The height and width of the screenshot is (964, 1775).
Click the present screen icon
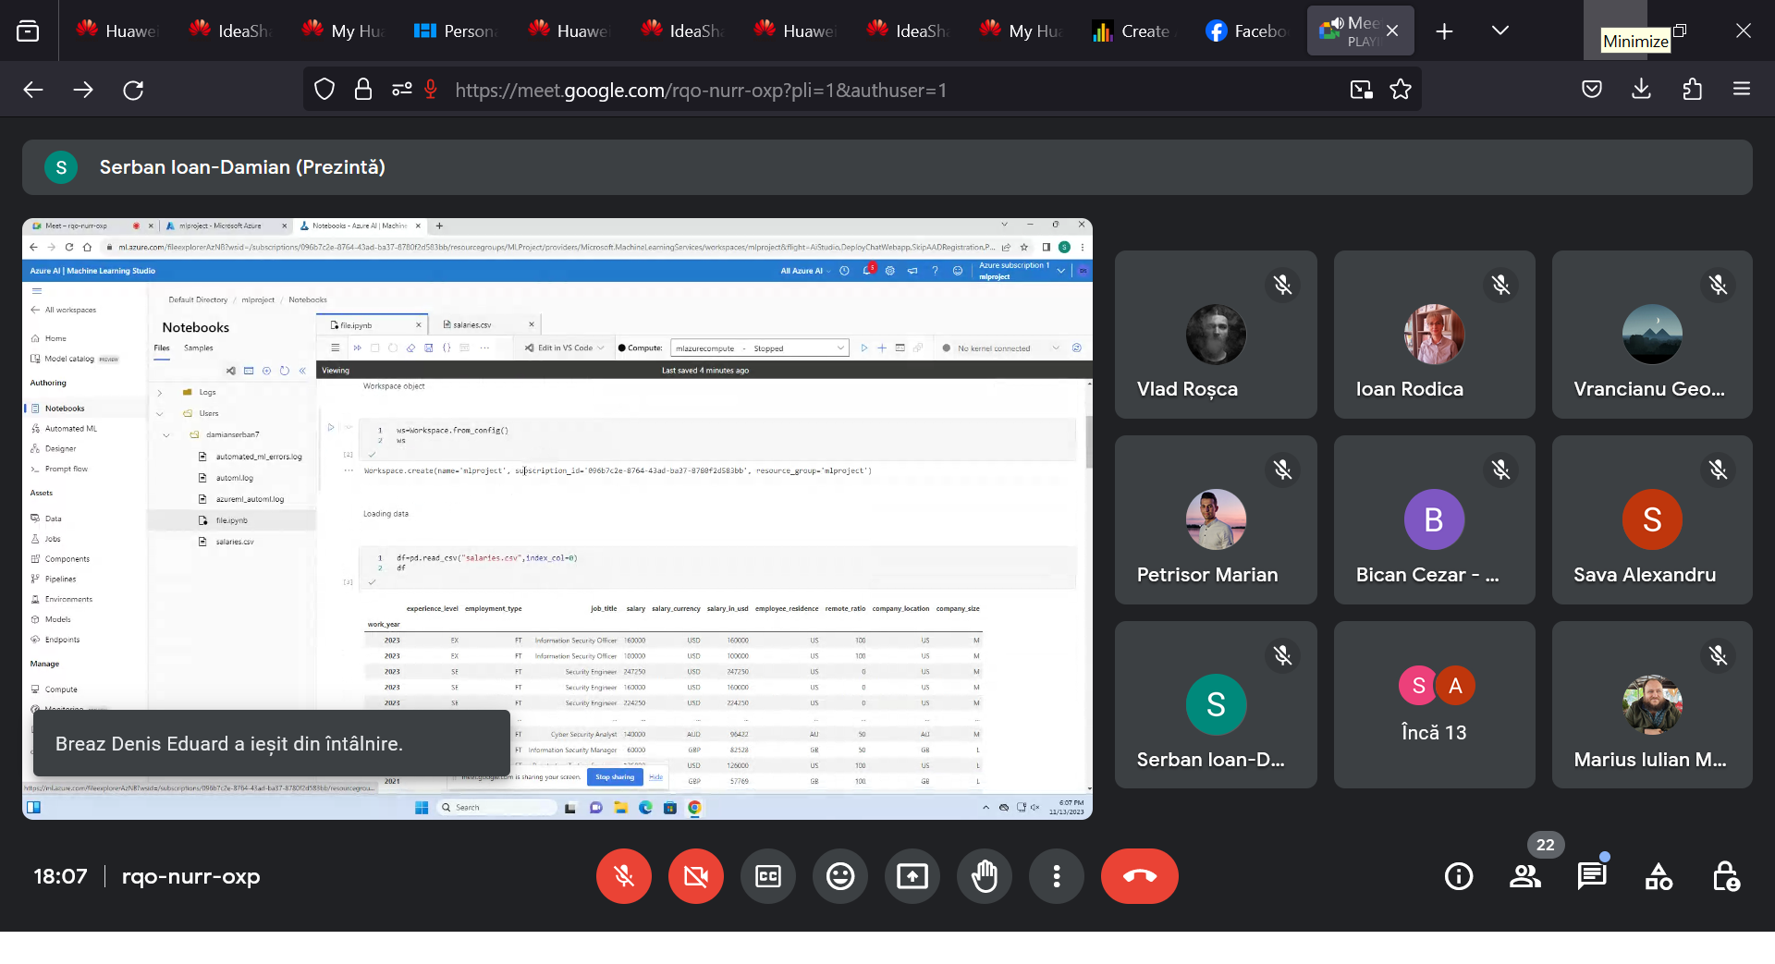(x=912, y=876)
